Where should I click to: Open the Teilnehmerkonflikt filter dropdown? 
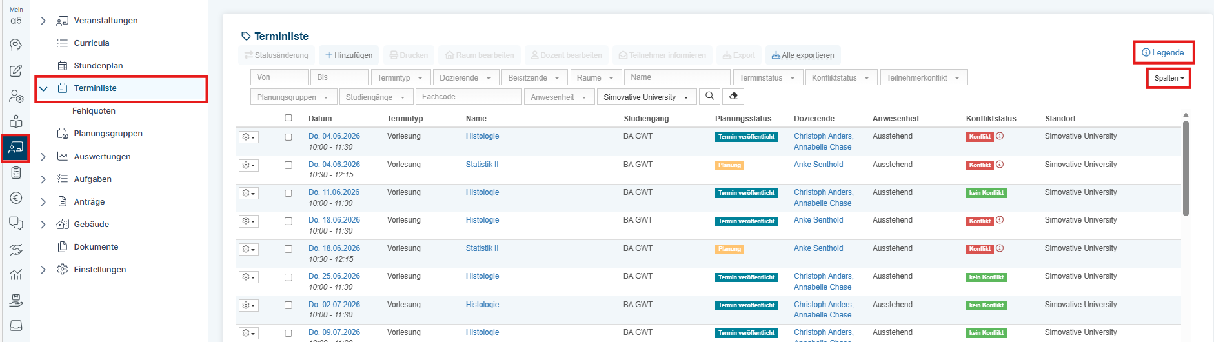pos(924,77)
